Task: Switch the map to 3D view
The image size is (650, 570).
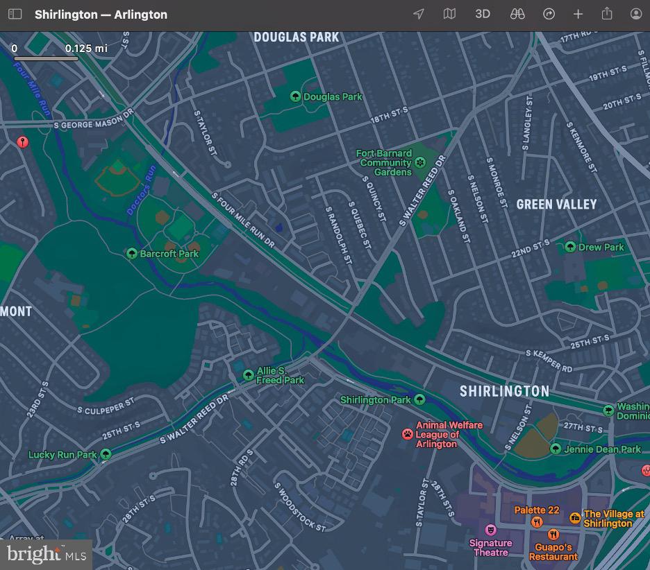Action: pyautogui.click(x=483, y=14)
